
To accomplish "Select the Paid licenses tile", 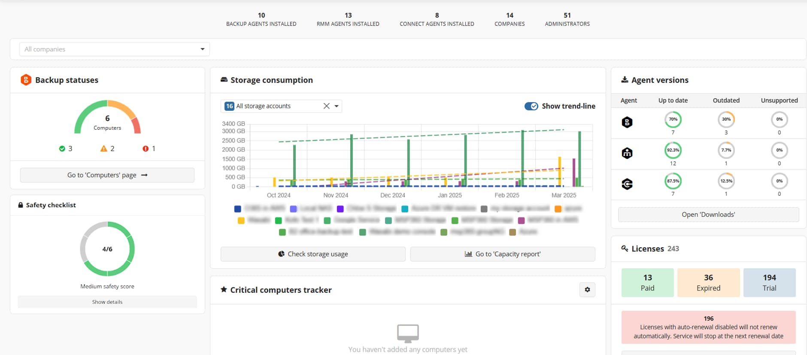I will (x=647, y=282).
